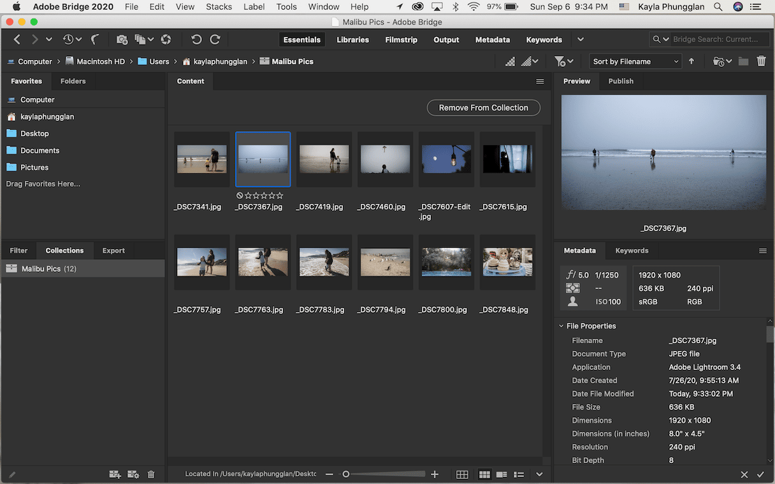
Task: Toggle the lock thumbnail grid view
Action: pyautogui.click(x=462, y=474)
